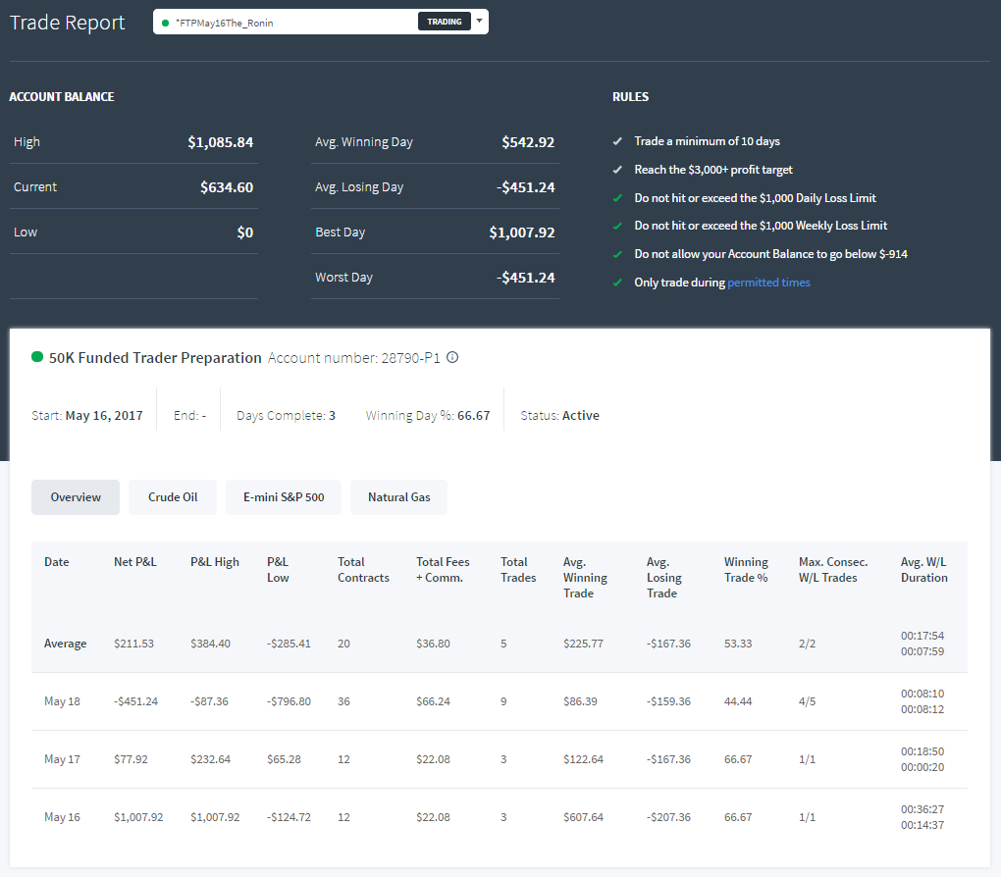Viewport: 1001px width, 877px height.
Task: Select the FTPMay16The_Ronin account field
Action: pyautogui.click(x=321, y=22)
